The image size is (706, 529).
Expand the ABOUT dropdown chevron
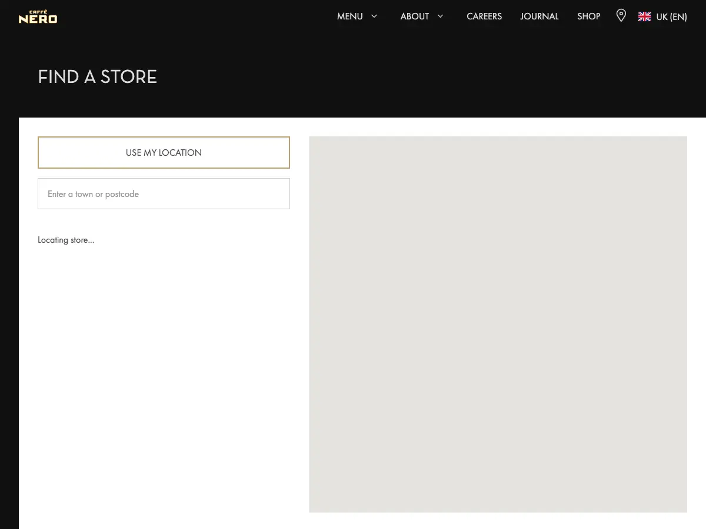(x=440, y=16)
